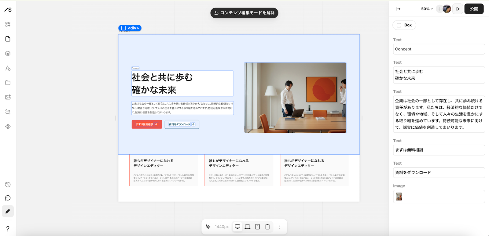489x236 pixels.
Task: Open the folder assets icon
Action: click(8, 83)
